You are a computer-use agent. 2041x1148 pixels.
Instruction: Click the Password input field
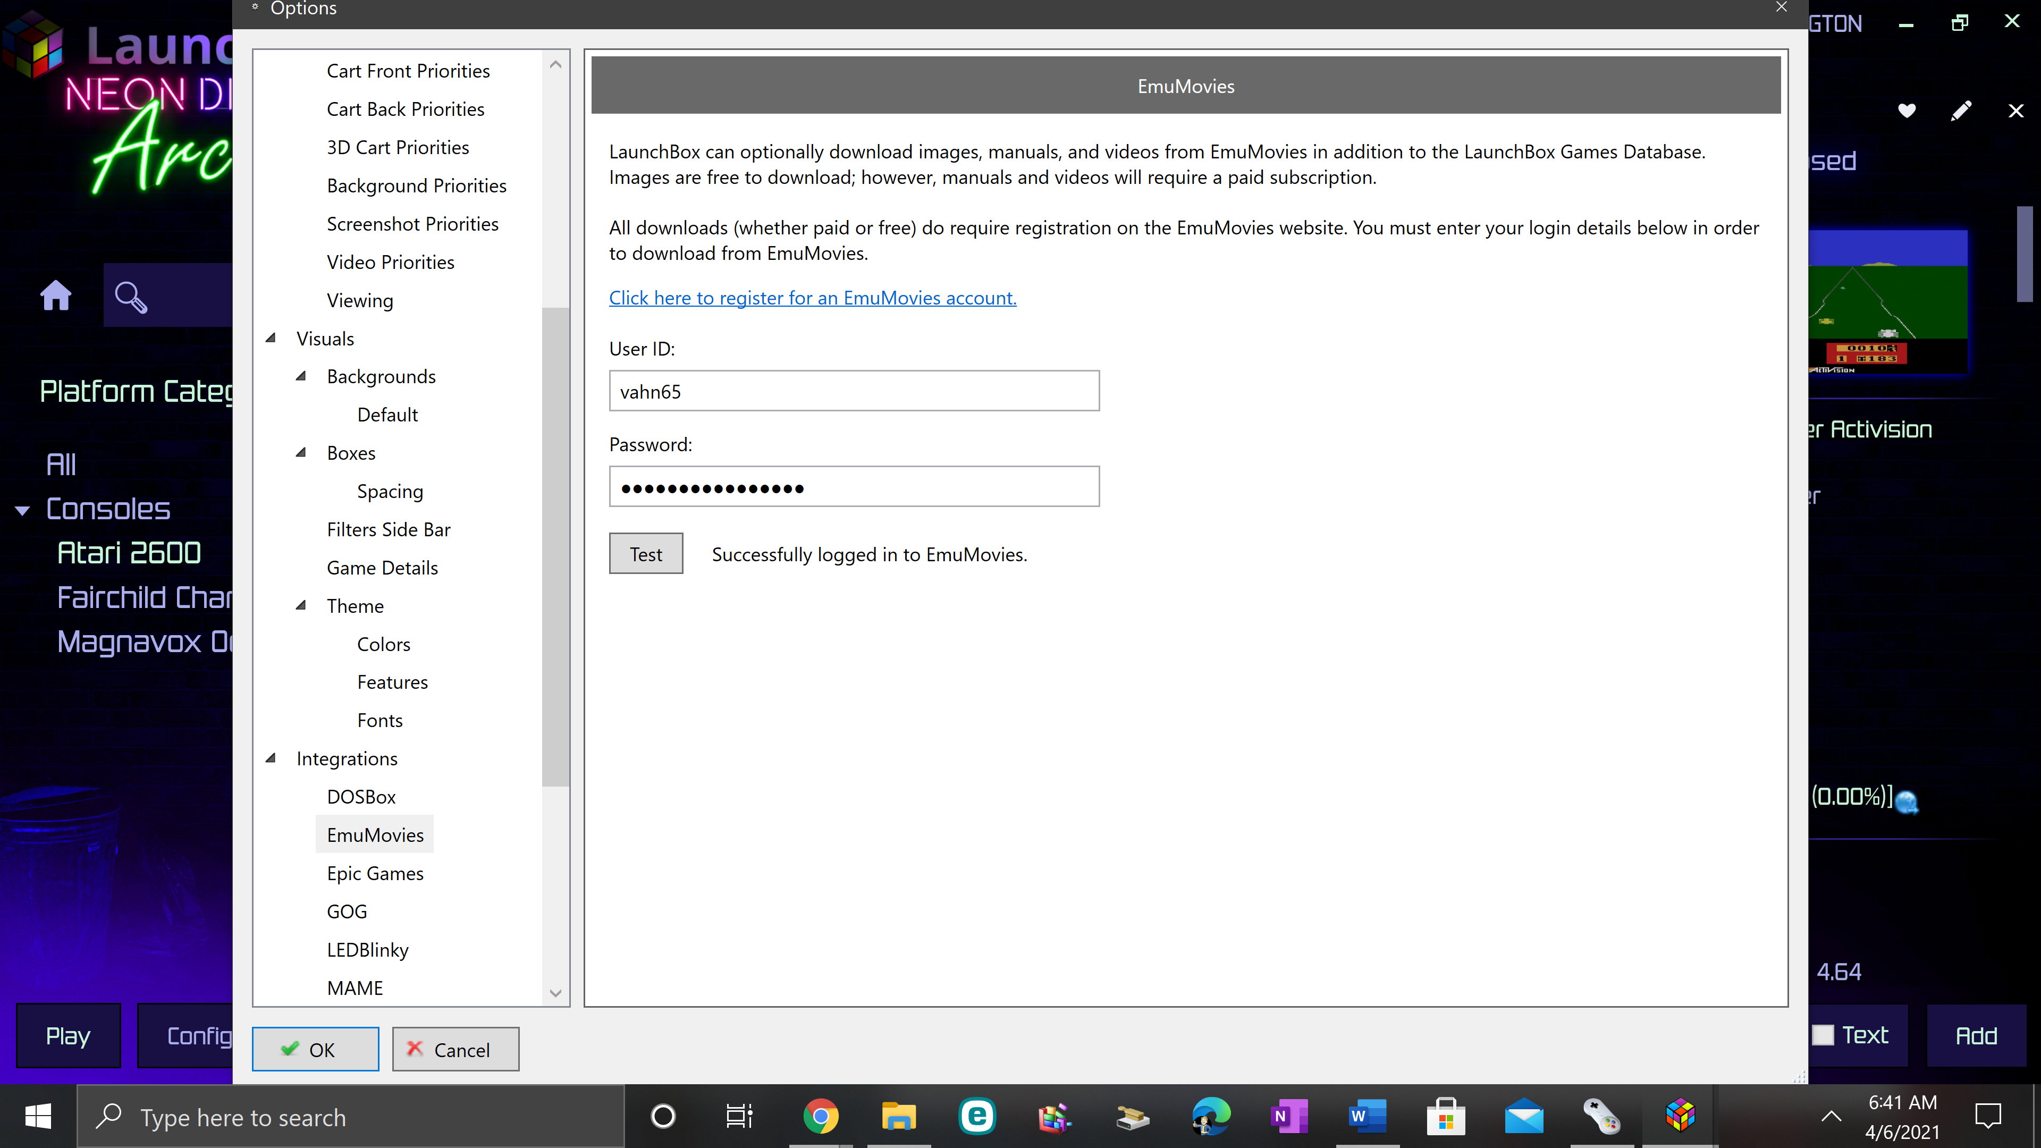[x=854, y=486]
